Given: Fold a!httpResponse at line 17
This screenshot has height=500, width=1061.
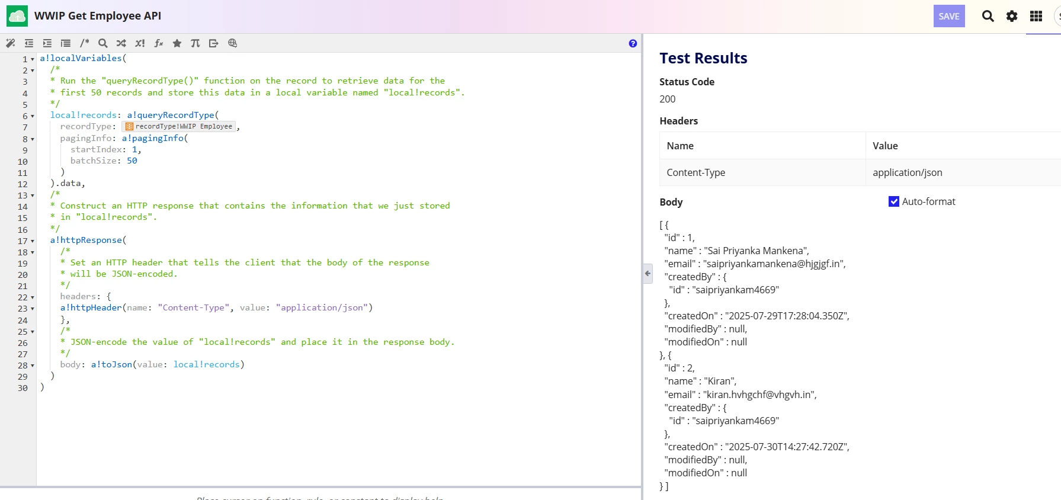Looking at the screenshot, I should (33, 241).
